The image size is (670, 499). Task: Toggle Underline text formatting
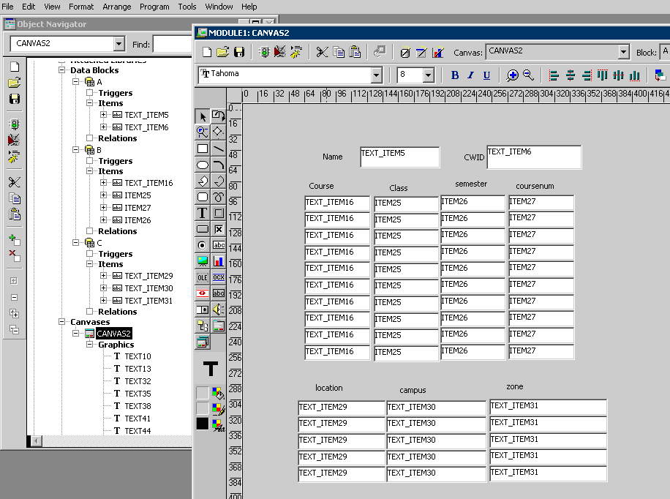click(x=486, y=75)
